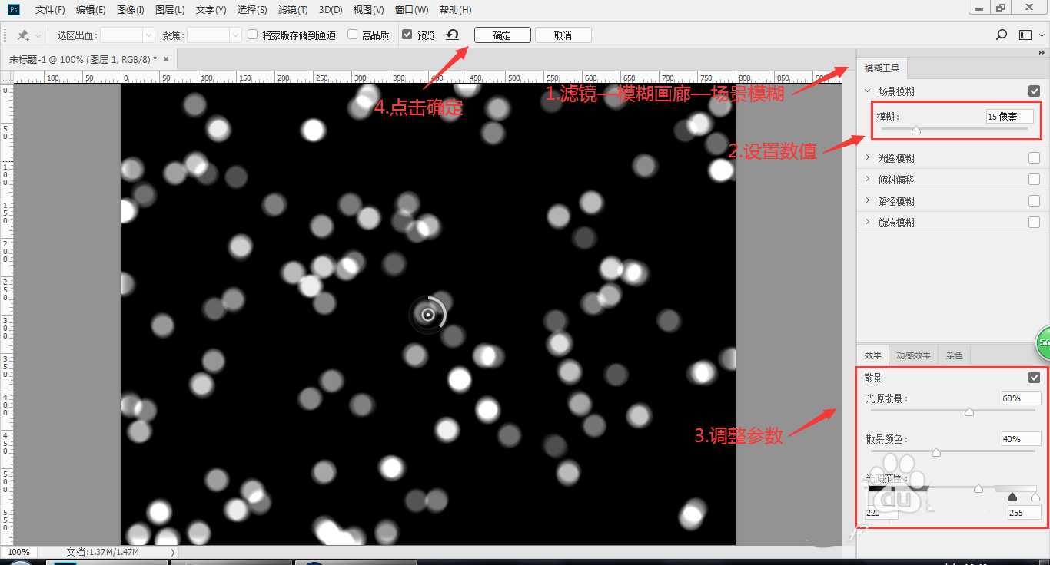Toggle the 预览 preview checkbox
The width and height of the screenshot is (1050, 565).
(407, 35)
